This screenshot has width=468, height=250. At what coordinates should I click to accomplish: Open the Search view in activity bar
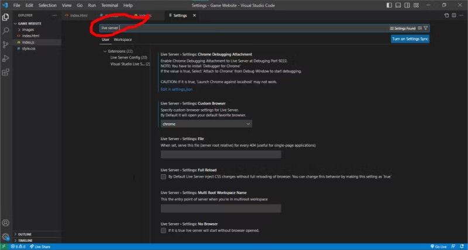click(x=5, y=31)
